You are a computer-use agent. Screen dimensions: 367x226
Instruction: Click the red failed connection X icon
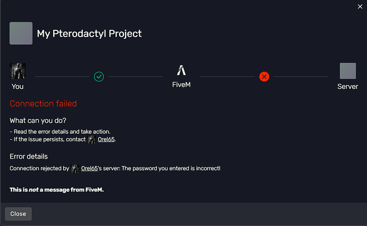pos(264,77)
